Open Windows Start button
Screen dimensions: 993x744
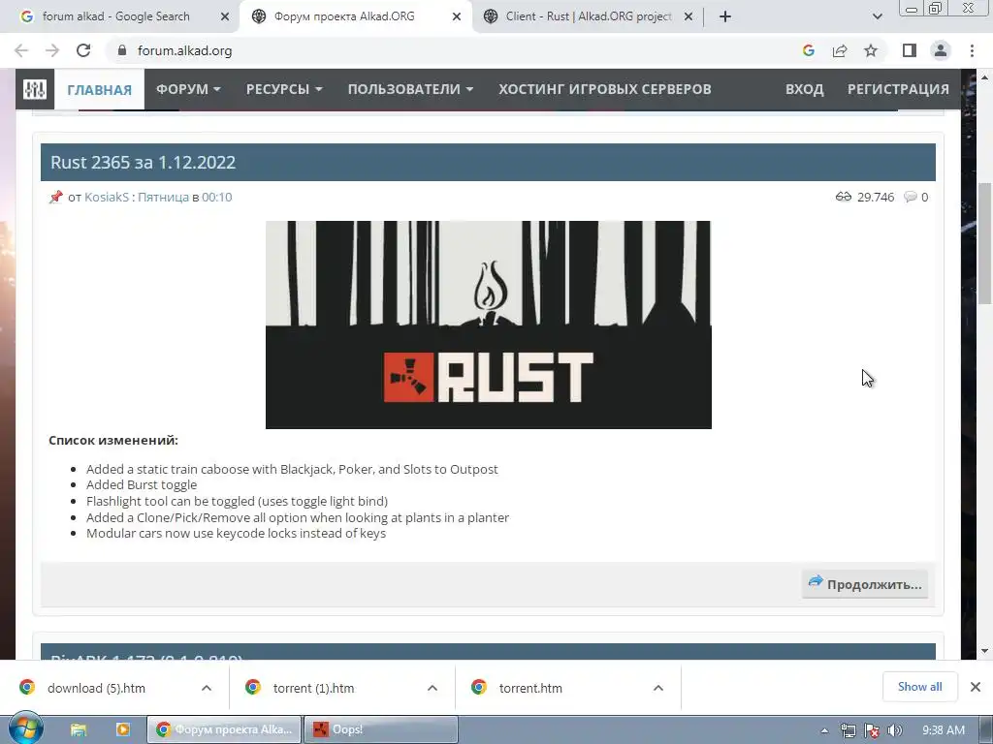[x=26, y=728]
